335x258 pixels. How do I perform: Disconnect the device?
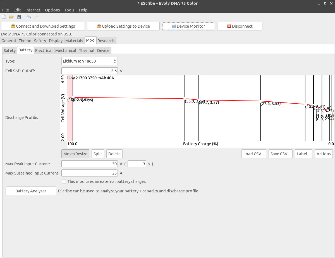[x=240, y=26]
